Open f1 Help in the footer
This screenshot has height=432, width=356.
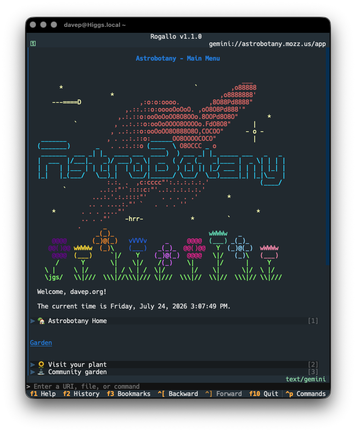(x=43, y=394)
